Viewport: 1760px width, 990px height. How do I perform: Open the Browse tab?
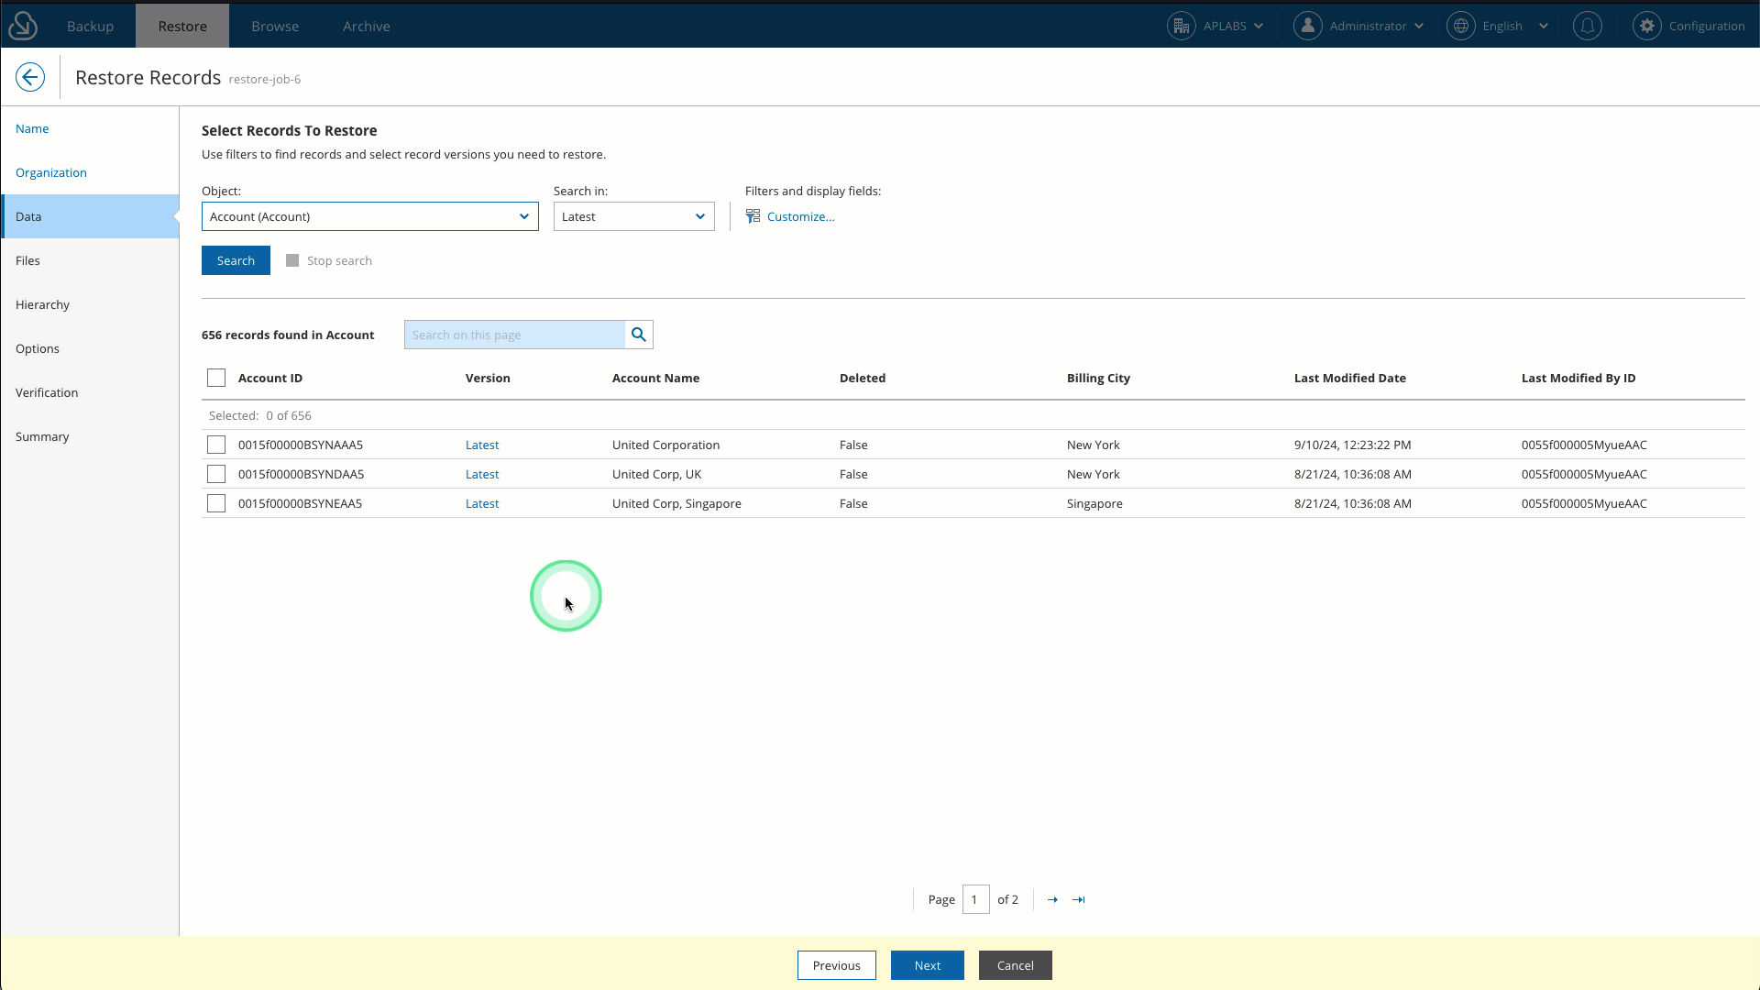275,26
